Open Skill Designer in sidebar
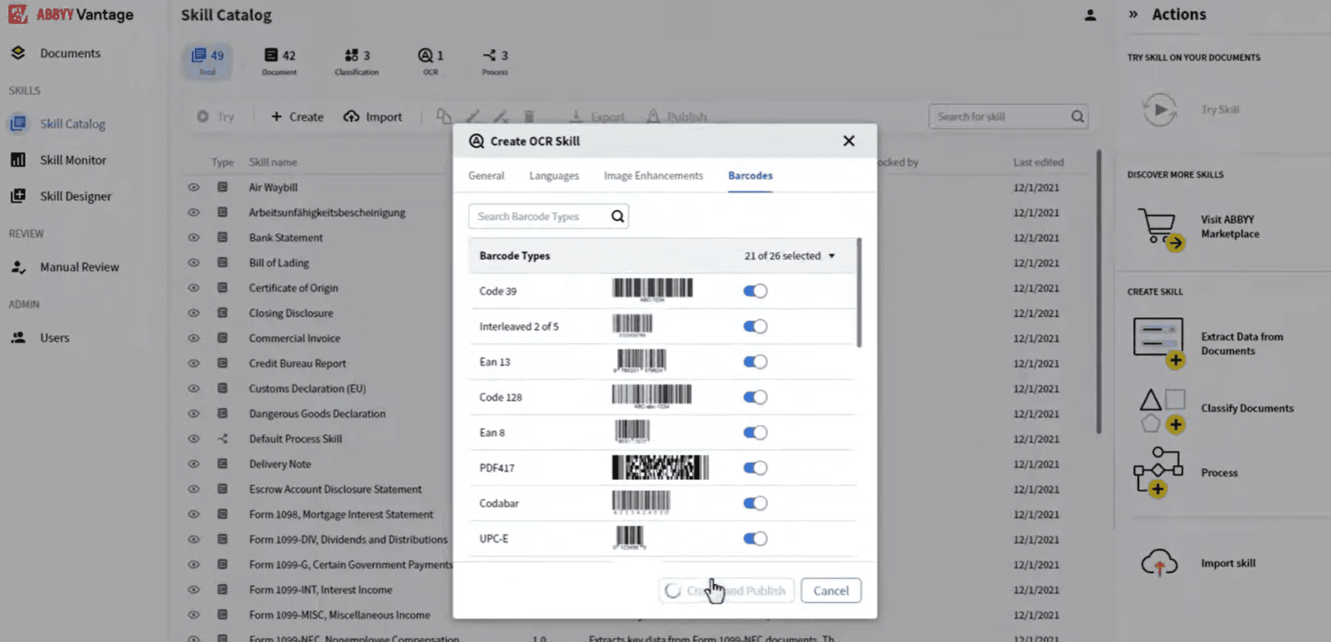 point(60,196)
